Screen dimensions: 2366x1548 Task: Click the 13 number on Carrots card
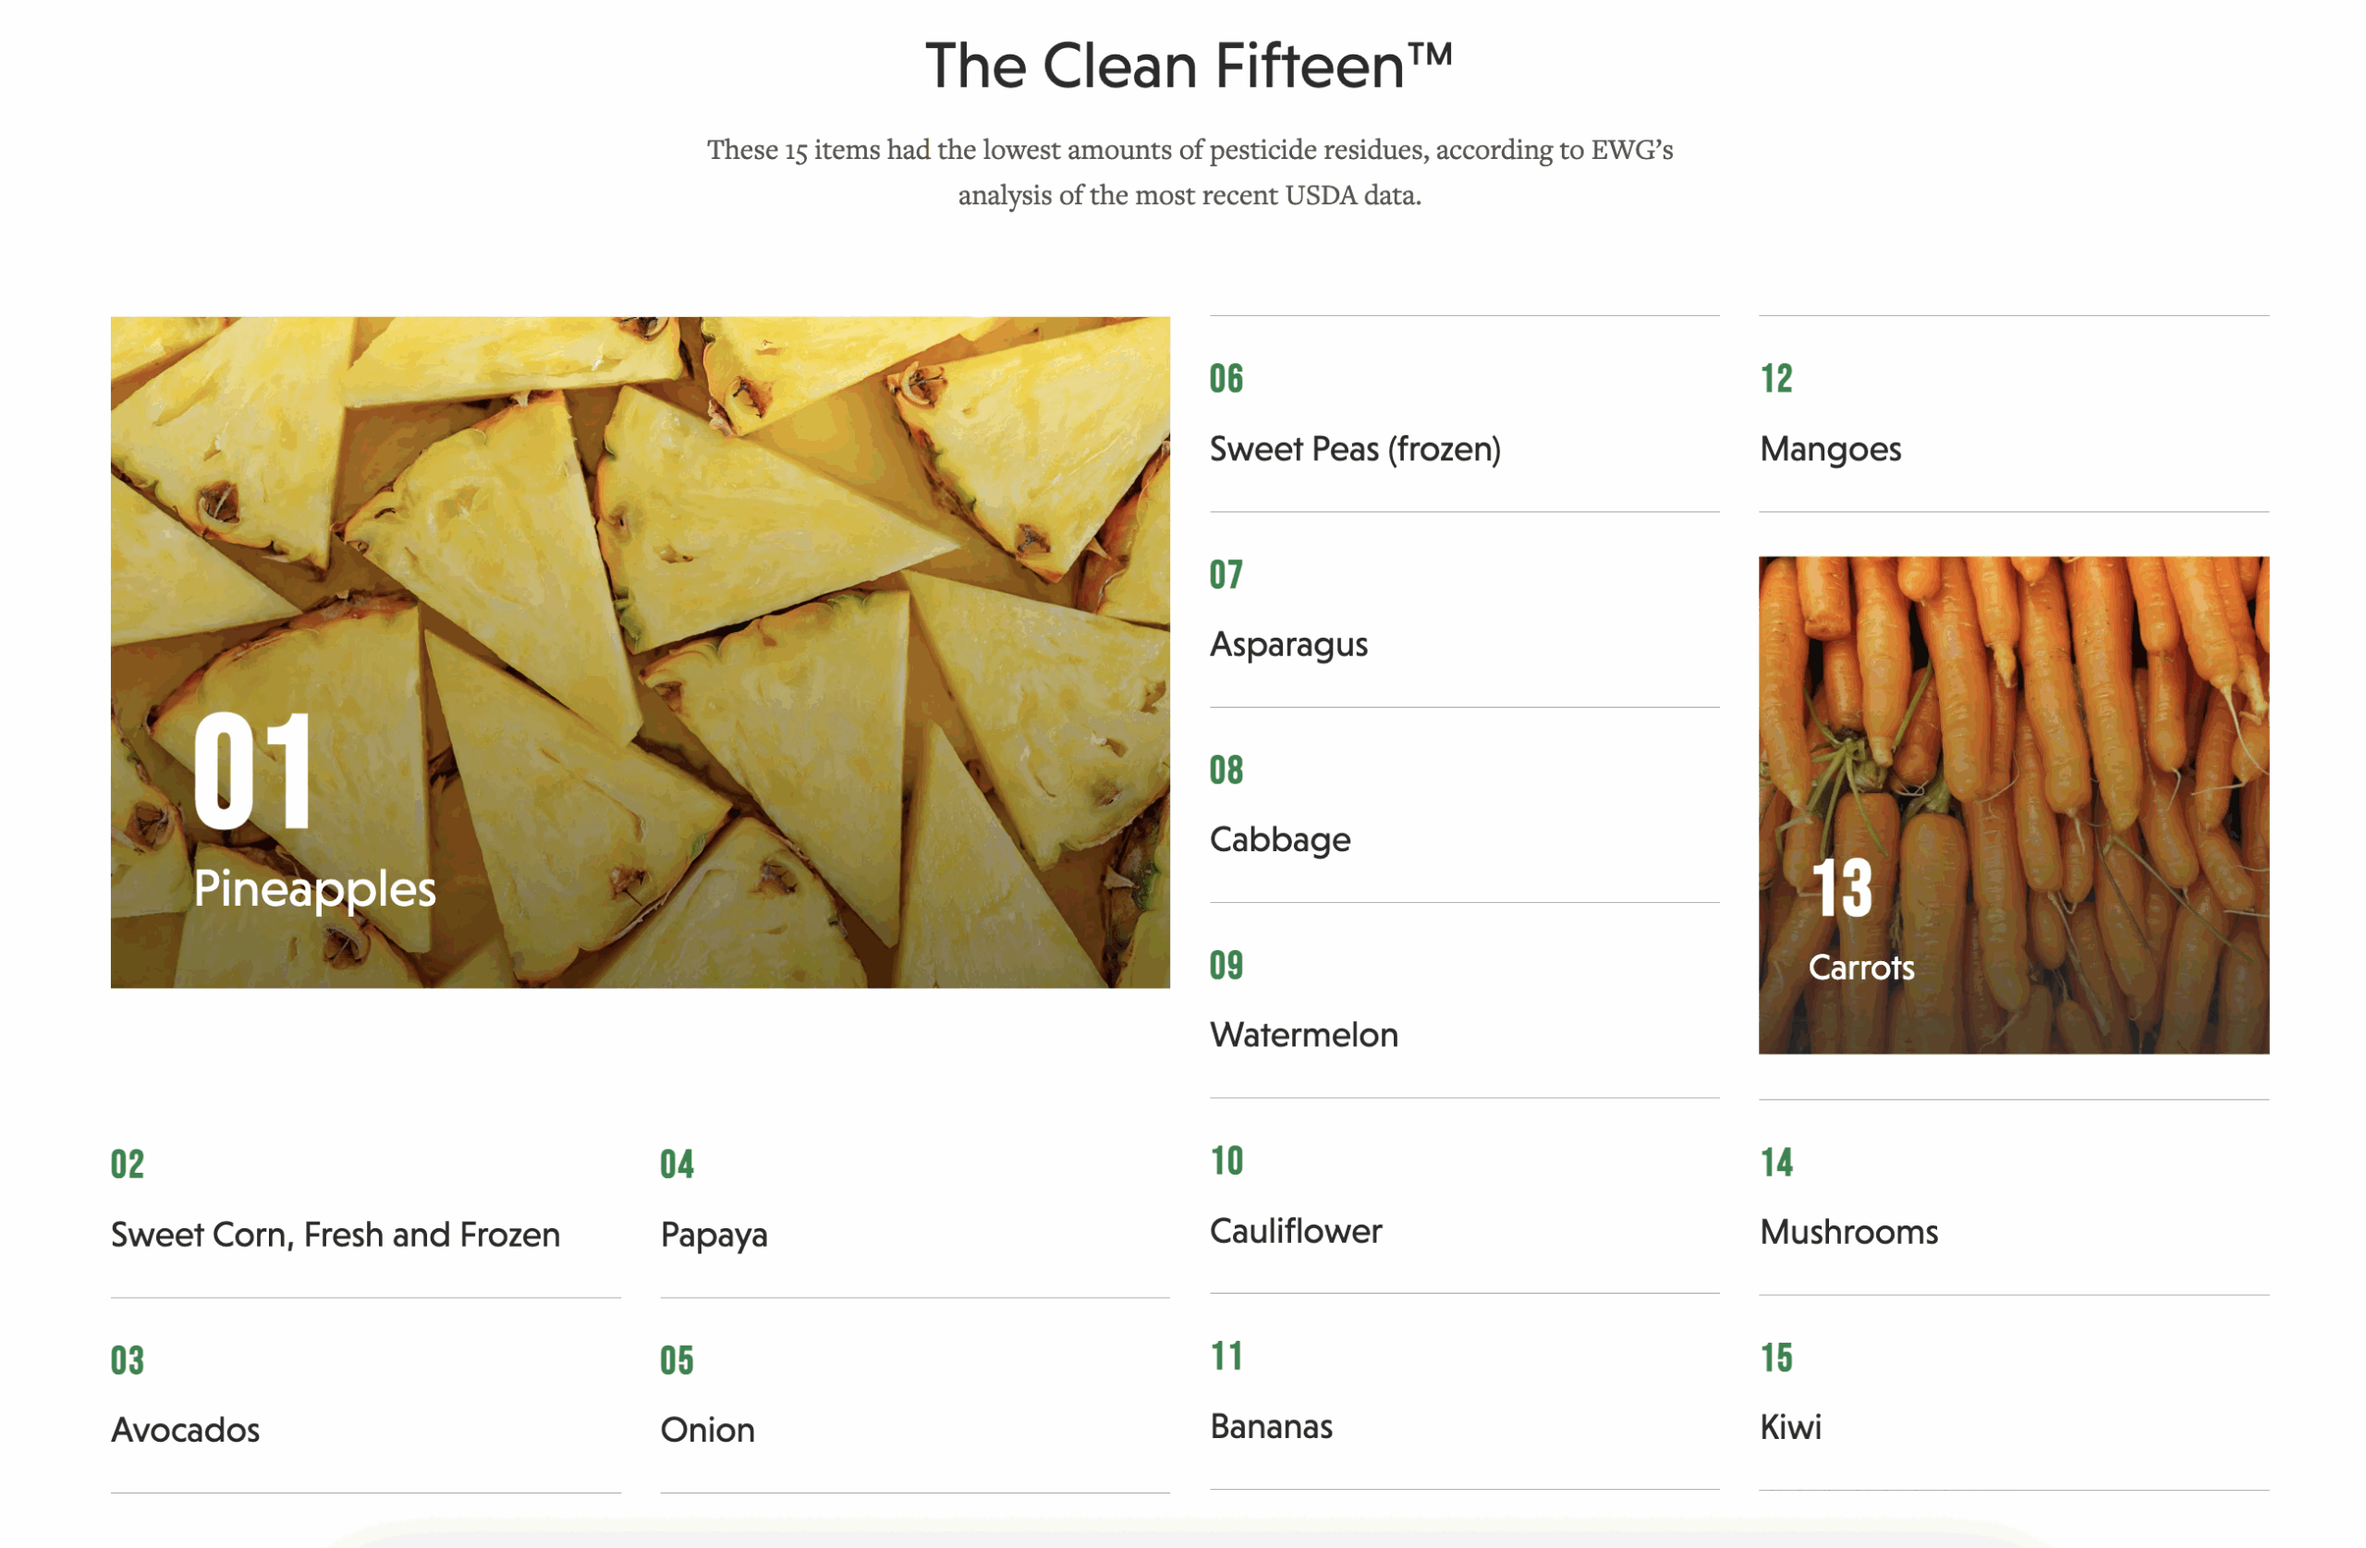pos(1841,888)
